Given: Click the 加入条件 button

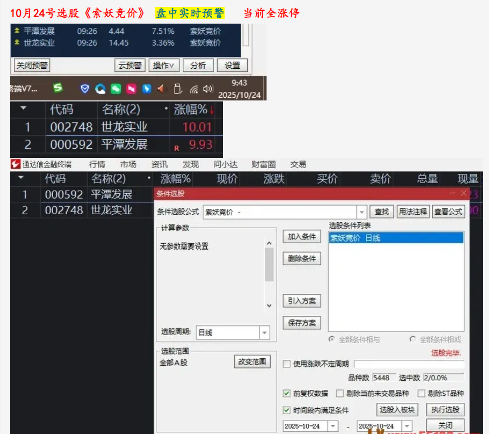Looking at the screenshot, I should coord(301,237).
